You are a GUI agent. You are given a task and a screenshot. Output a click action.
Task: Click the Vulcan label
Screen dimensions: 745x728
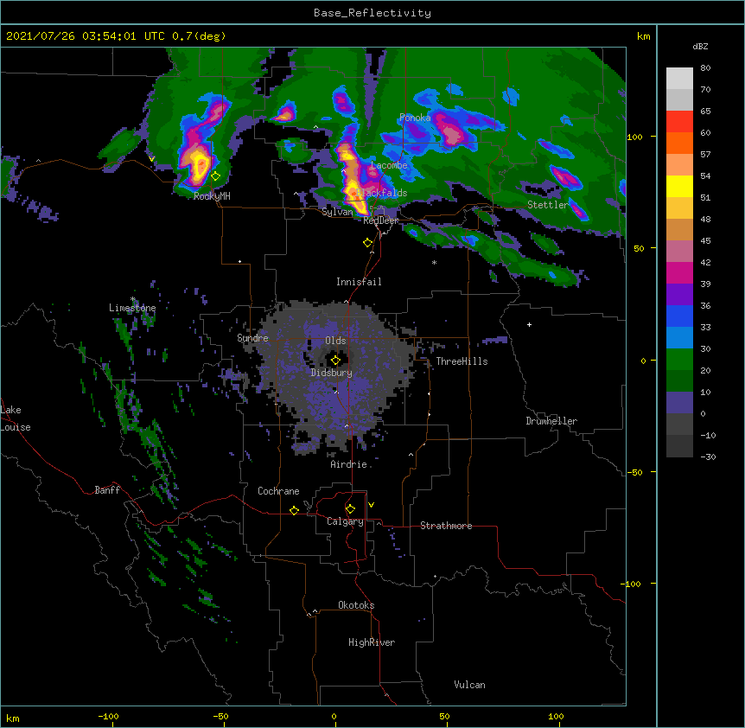click(x=469, y=685)
